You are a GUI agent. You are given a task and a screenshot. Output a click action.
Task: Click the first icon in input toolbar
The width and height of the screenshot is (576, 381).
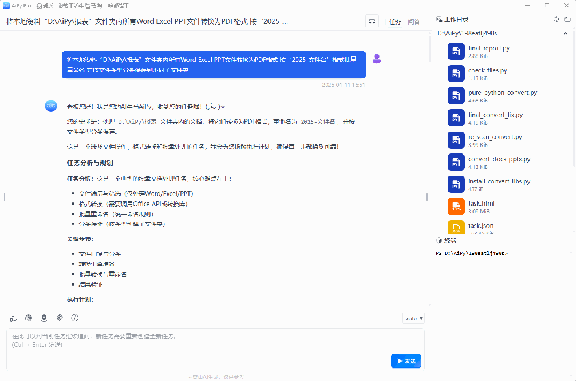13,318
